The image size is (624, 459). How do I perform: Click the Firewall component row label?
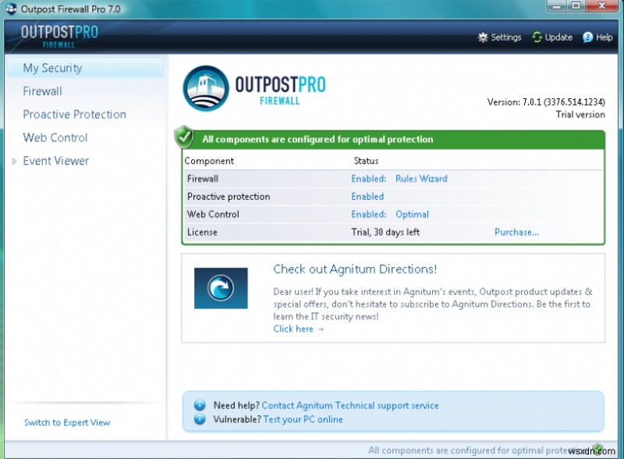click(203, 179)
